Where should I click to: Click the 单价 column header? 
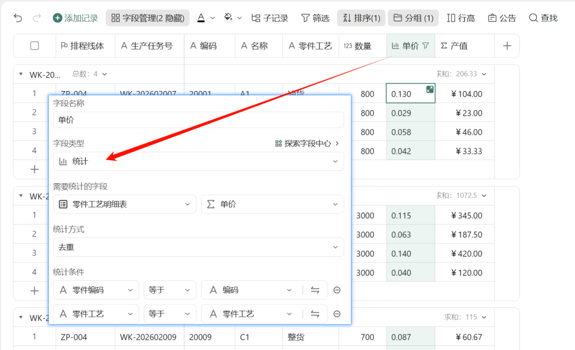coord(410,46)
